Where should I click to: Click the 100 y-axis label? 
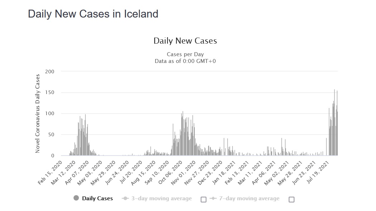tap(50, 114)
